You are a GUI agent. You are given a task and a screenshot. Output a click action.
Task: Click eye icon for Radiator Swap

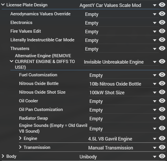pyautogui.click(x=162, y=118)
